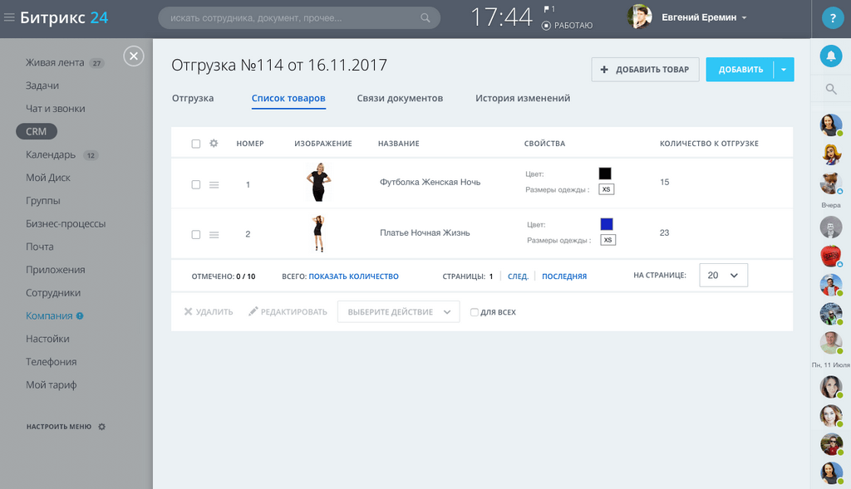Click the black color swatch for Футболка

click(x=605, y=174)
